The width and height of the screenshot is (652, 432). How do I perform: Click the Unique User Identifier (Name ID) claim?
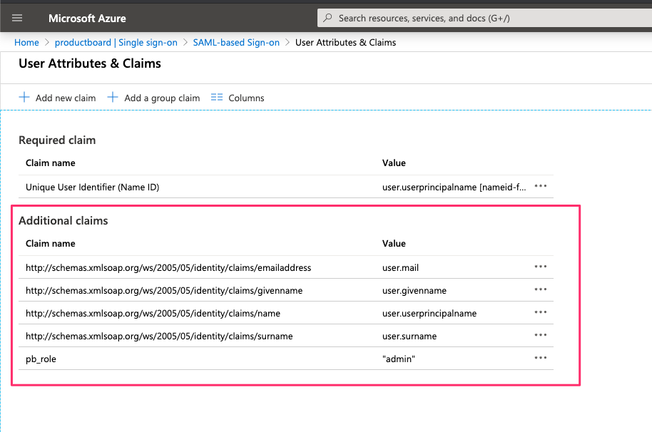click(x=92, y=187)
